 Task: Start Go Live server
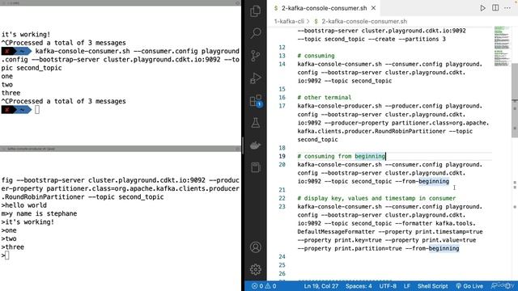469,286
